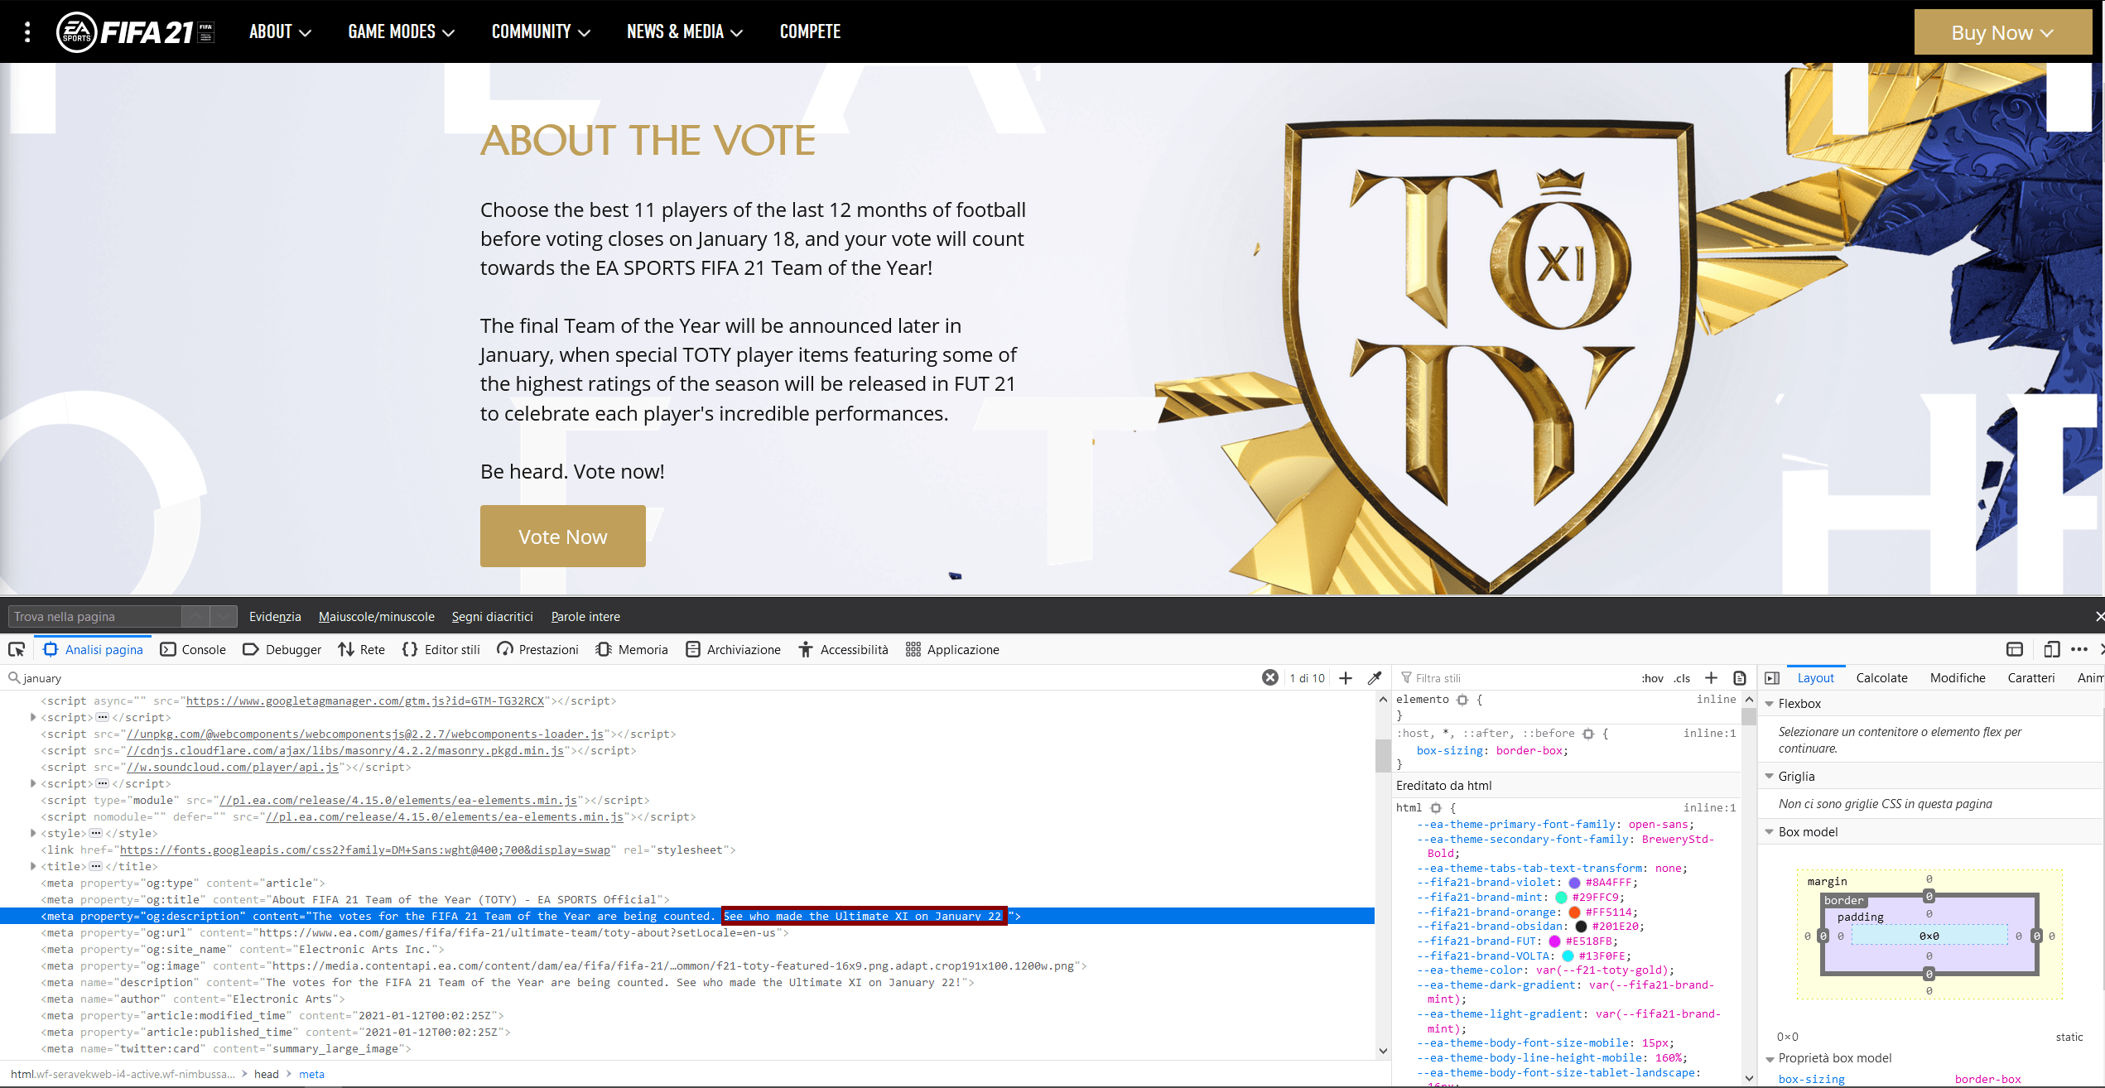This screenshot has height=1088, width=2105.
Task: Open the webcomponents-loader.js script link
Action: click(x=365, y=734)
